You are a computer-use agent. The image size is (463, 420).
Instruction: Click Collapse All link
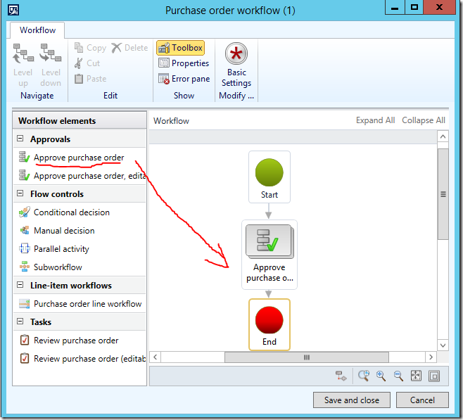click(424, 120)
